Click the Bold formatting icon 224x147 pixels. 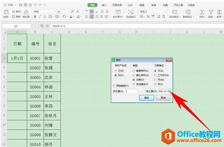pos(35,17)
